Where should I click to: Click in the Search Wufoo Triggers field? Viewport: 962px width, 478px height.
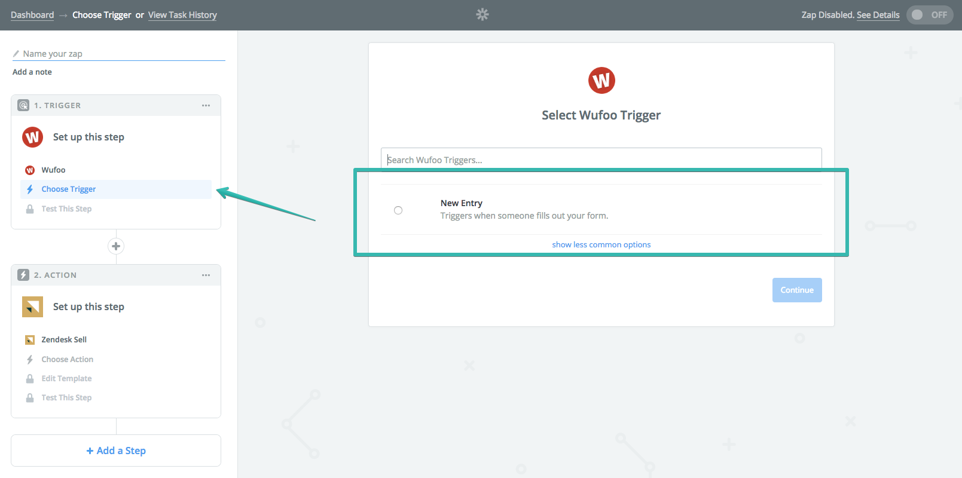point(601,160)
